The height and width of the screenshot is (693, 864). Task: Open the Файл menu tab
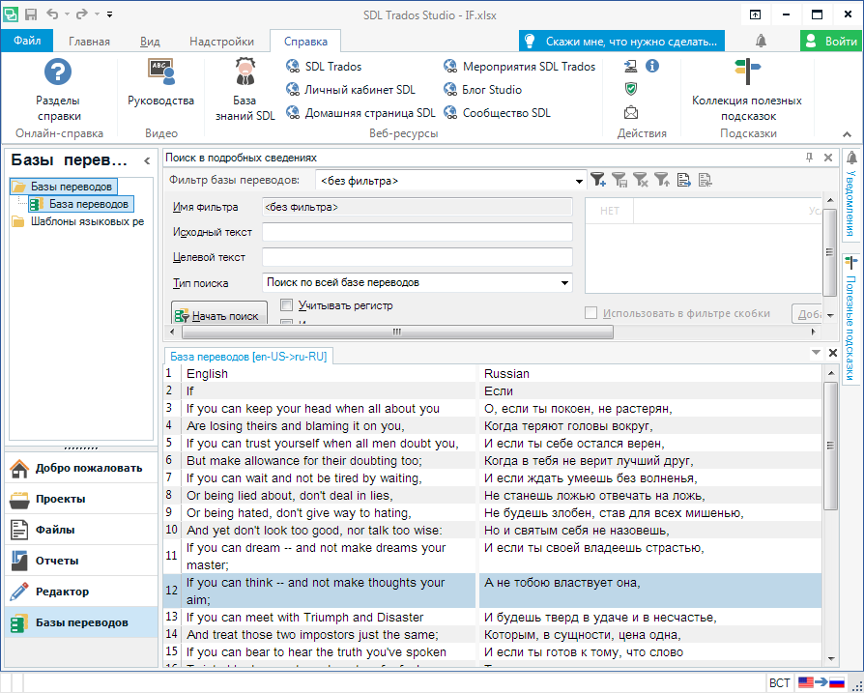27,42
